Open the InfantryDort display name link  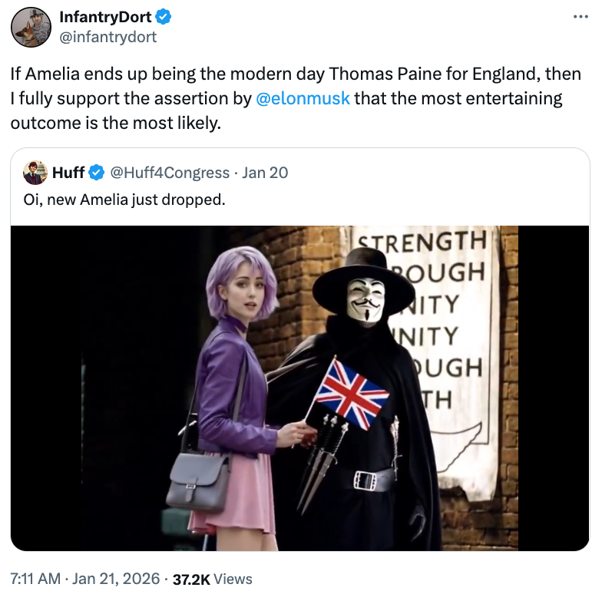[105, 17]
